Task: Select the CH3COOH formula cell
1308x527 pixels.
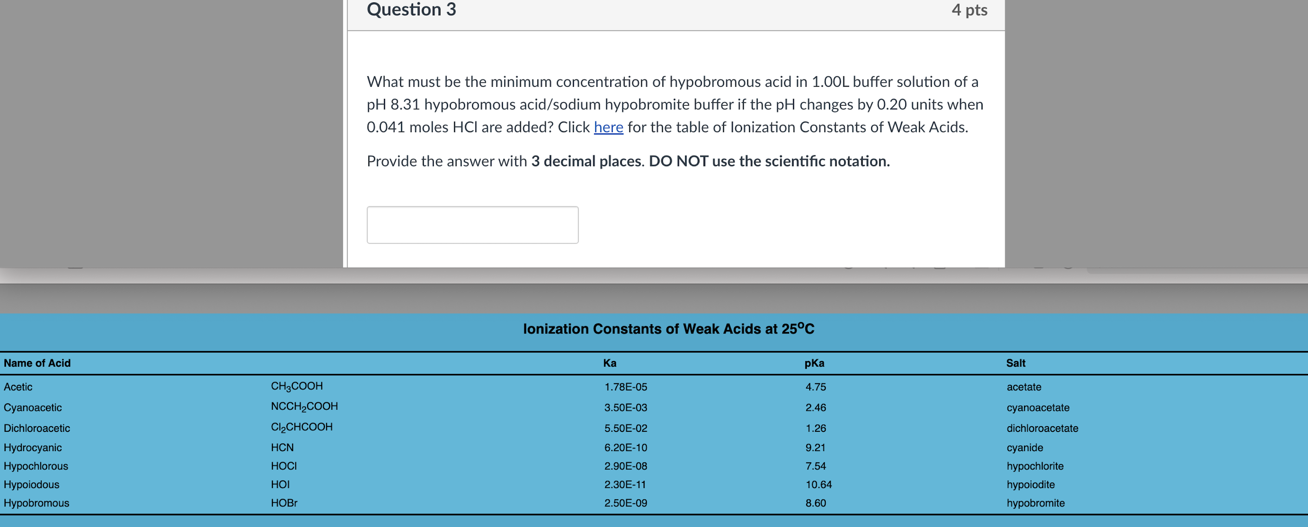Action: click(x=296, y=386)
